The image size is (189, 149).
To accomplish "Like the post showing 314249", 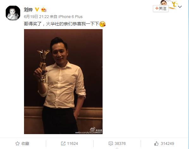I will coord(164,143).
